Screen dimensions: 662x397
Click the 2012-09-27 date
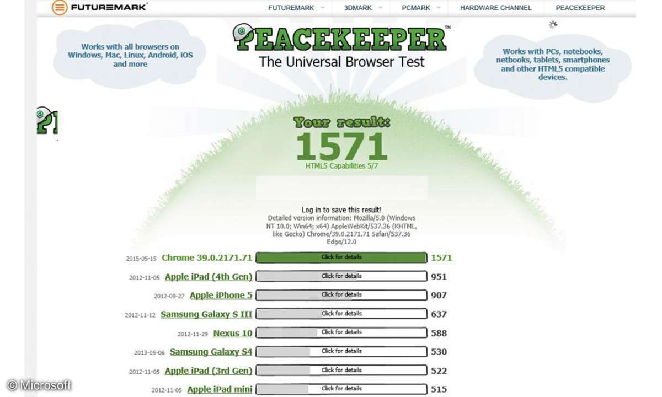click(169, 297)
